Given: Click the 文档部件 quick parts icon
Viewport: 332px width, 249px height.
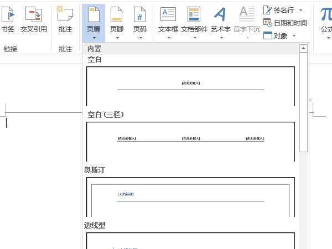Looking at the screenshot, I should click(x=194, y=14).
